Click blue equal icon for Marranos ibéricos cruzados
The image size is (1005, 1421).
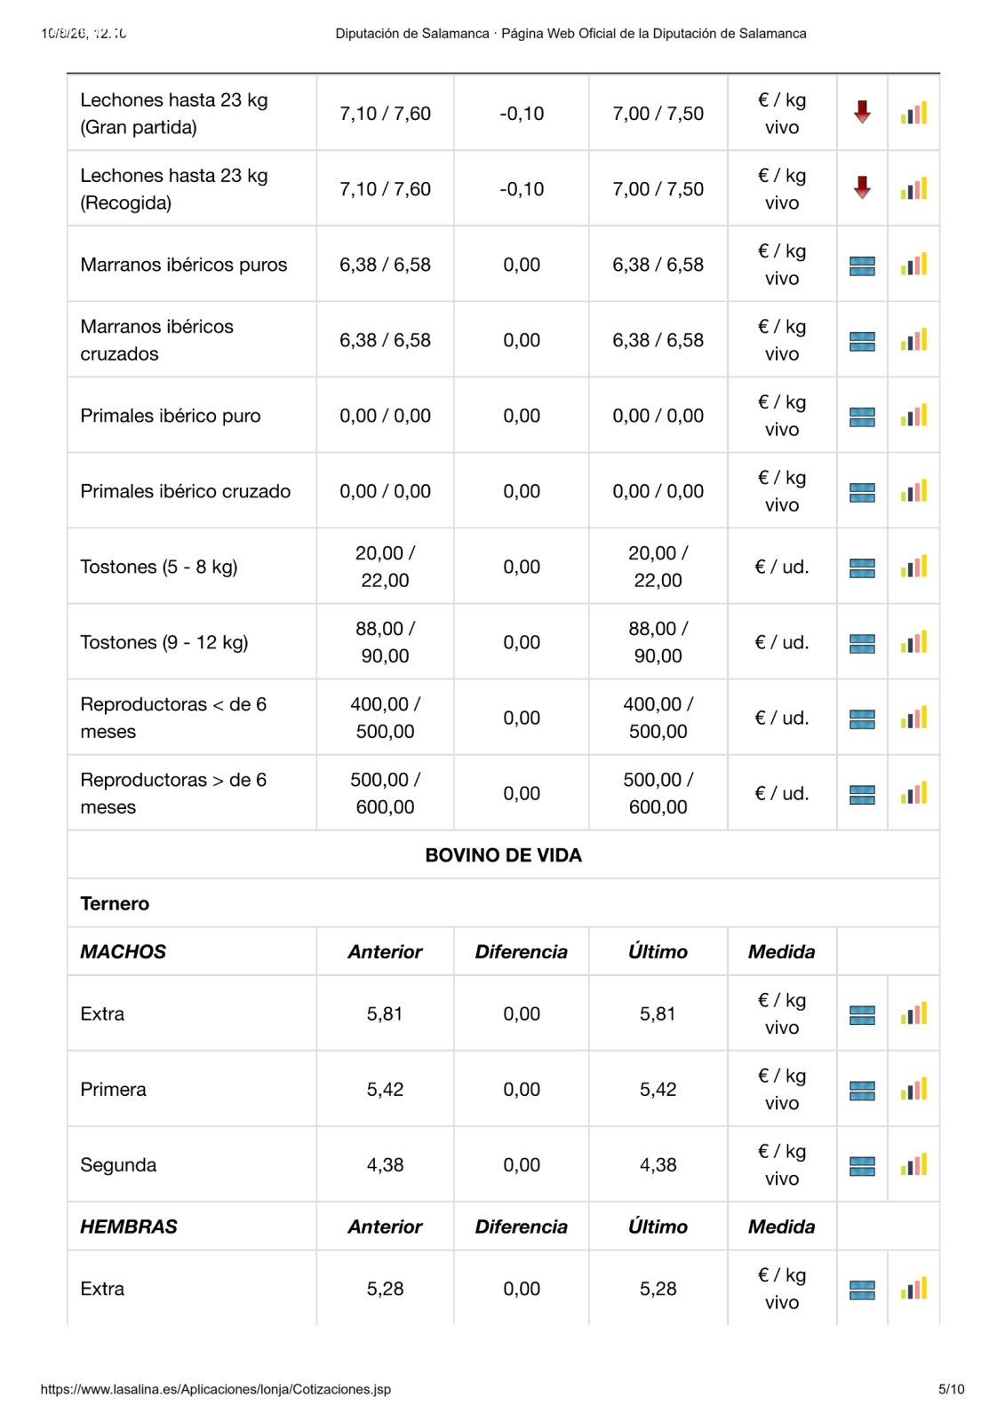(862, 341)
